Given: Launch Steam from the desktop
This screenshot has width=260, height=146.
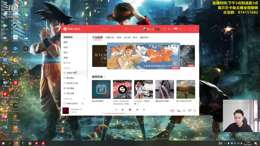Looking at the screenshot, I should coord(15,27).
